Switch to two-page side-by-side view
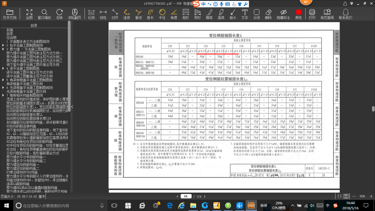The width and height of the screenshot is (375, 211). pyautogui.click(x=340, y=196)
